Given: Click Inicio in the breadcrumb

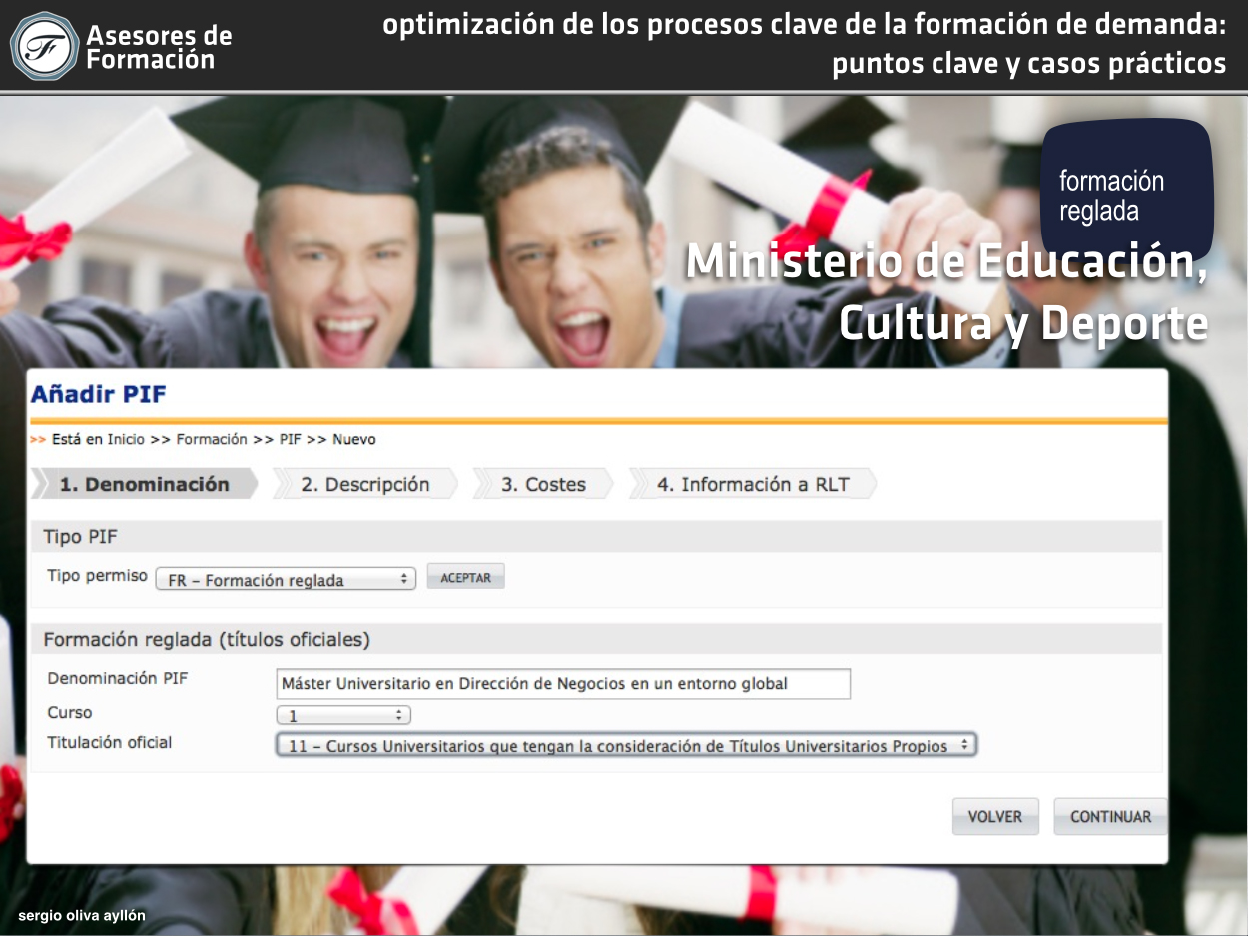Looking at the screenshot, I should (x=126, y=439).
